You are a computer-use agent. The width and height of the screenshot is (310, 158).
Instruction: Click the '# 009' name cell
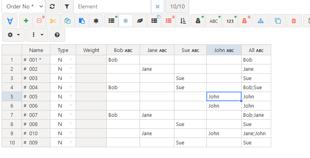[x=36, y=142]
